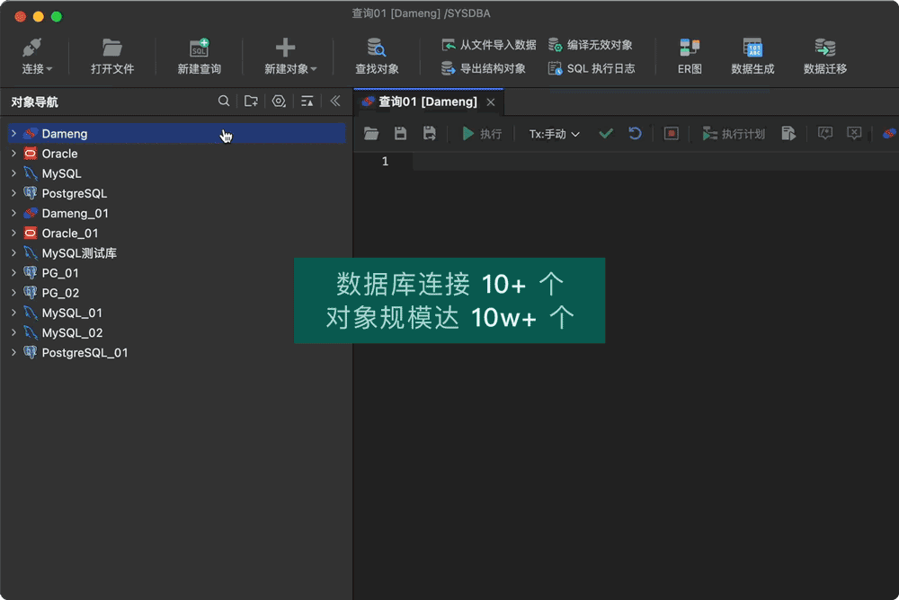This screenshot has height=600, width=899.
Task: Open the ER图 diagram tool
Action: 689,54
